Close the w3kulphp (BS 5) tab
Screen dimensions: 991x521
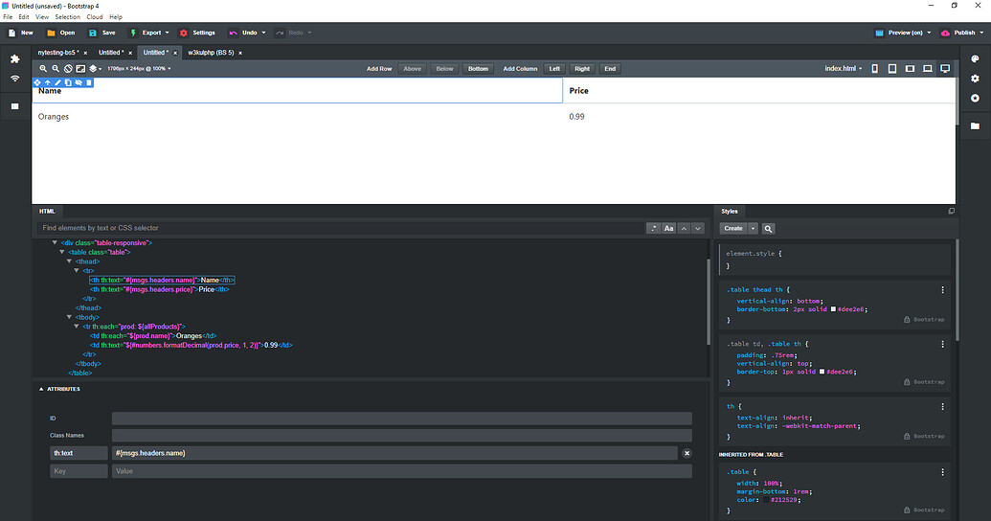(240, 53)
